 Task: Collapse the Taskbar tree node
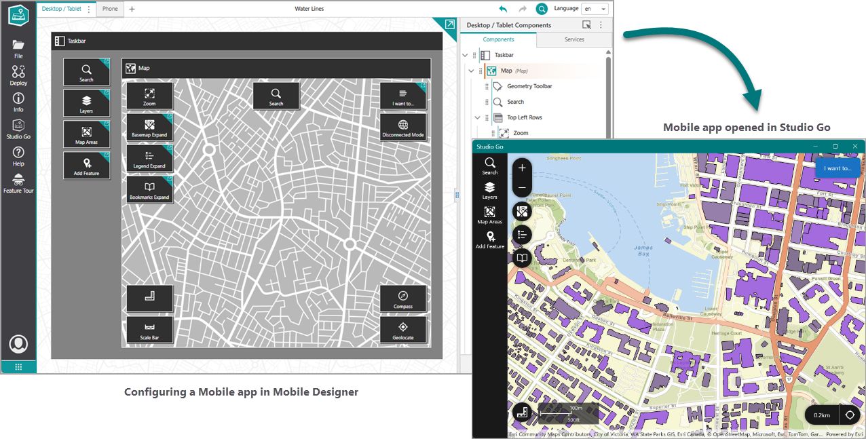pos(465,55)
